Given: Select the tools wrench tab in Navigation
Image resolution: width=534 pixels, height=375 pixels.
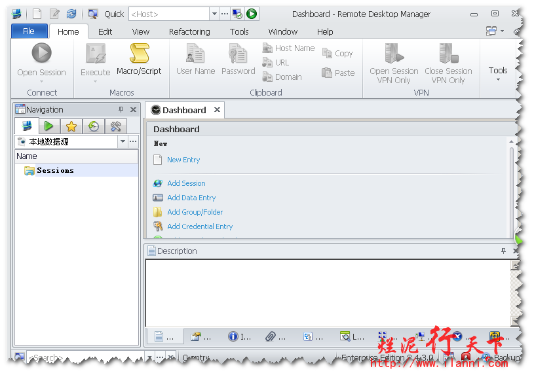Looking at the screenshot, I should pyautogui.click(x=116, y=126).
